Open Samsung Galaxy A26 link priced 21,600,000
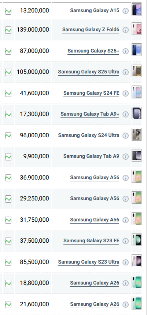The width and height of the screenshot is (147, 315). pos(95,304)
